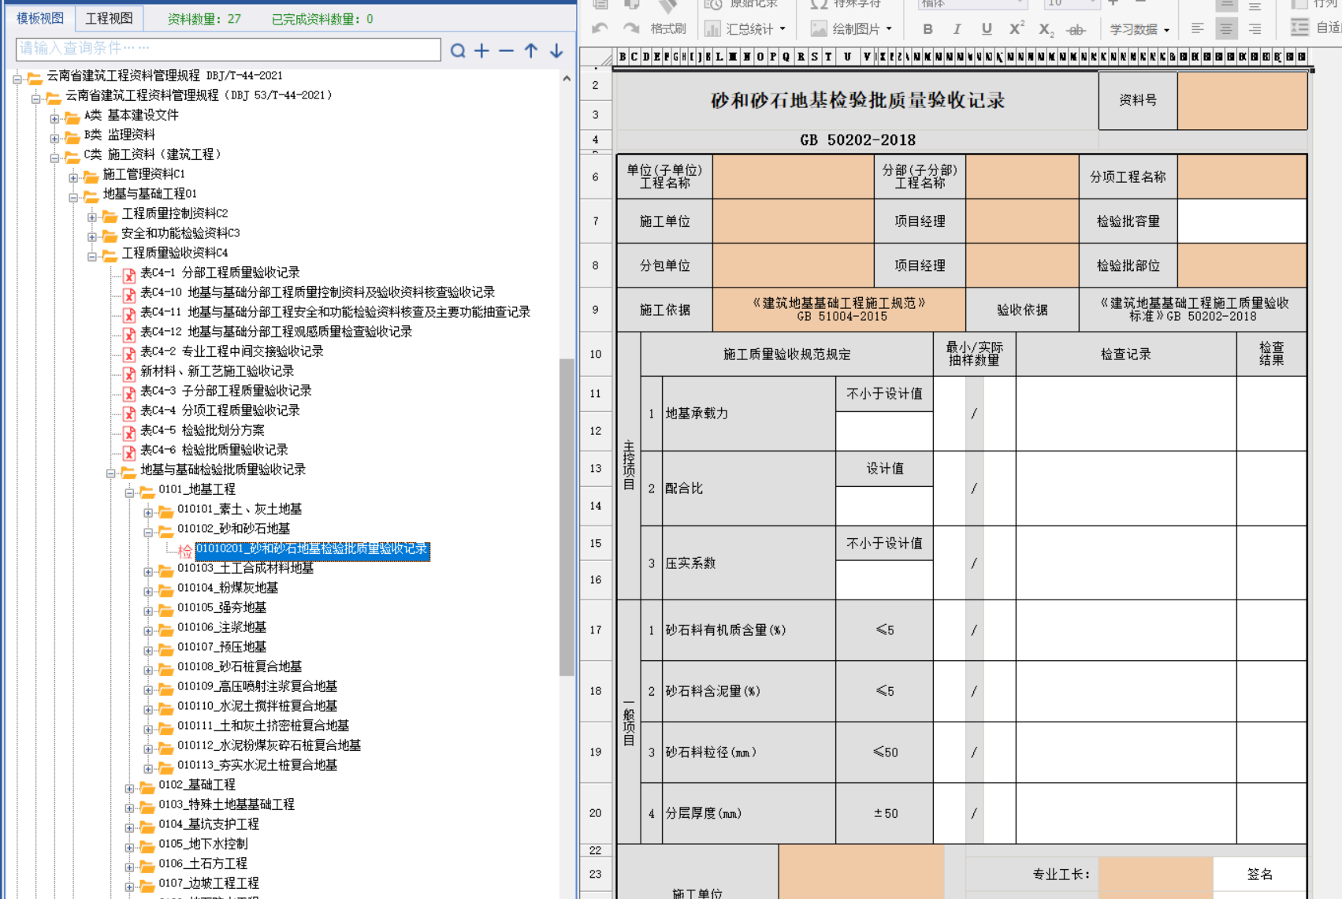Toggle bold formatting
Image resolution: width=1342 pixels, height=899 pixels.
point(928,29)
